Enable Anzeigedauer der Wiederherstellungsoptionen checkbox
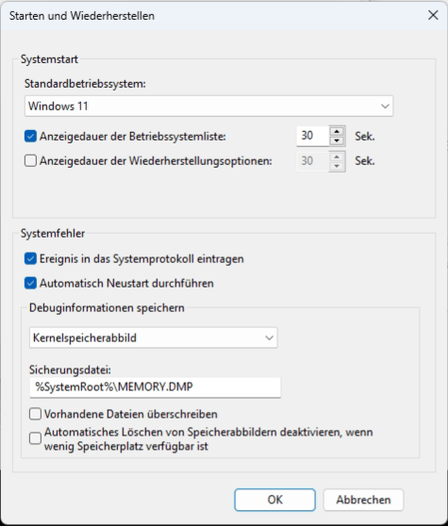448x526 pixels. coord(30,161)
